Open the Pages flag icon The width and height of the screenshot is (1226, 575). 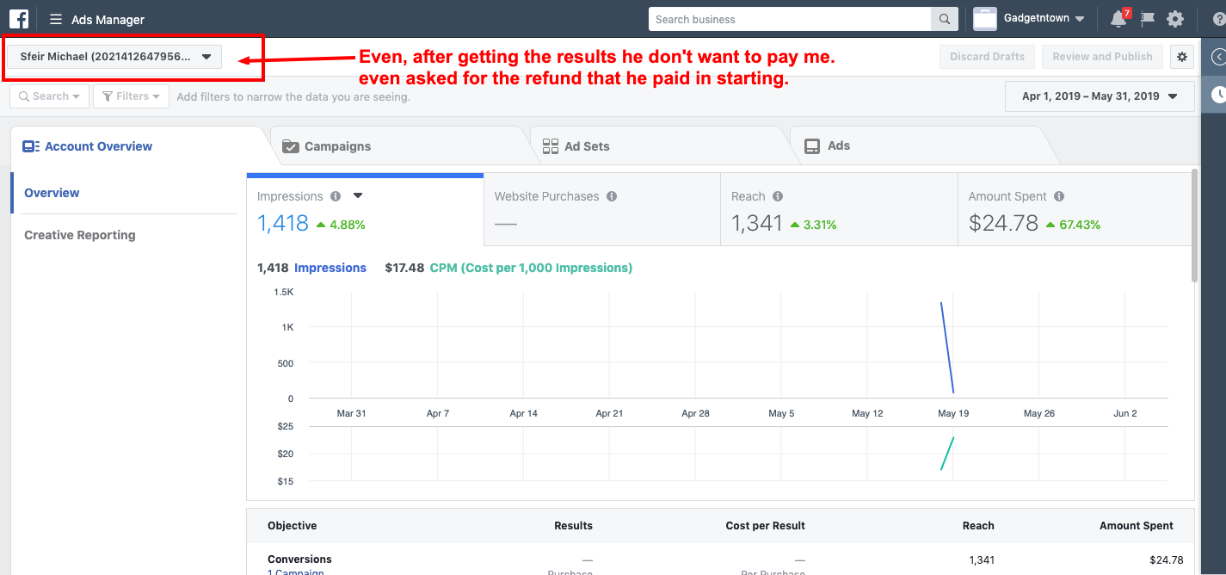click(x=1147, y=19)
